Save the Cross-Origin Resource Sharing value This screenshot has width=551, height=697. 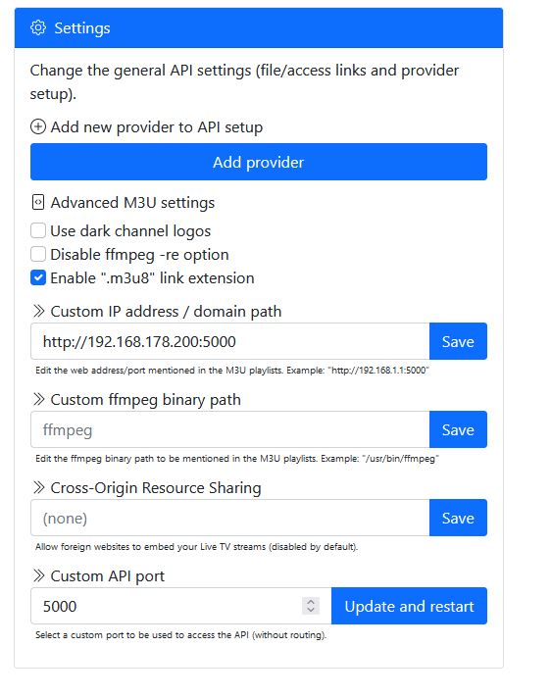458,518
